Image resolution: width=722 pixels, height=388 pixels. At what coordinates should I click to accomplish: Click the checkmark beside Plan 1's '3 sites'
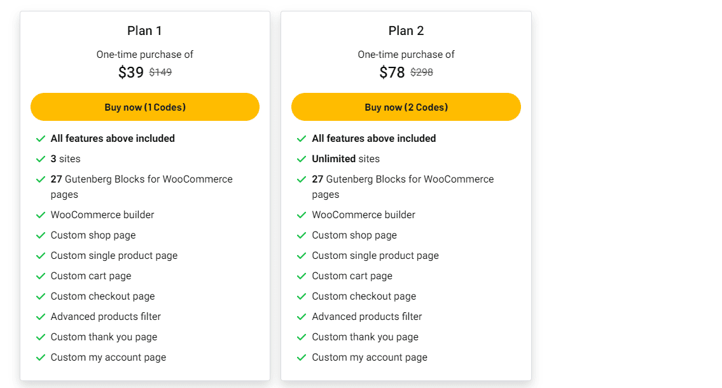[41, 158]
